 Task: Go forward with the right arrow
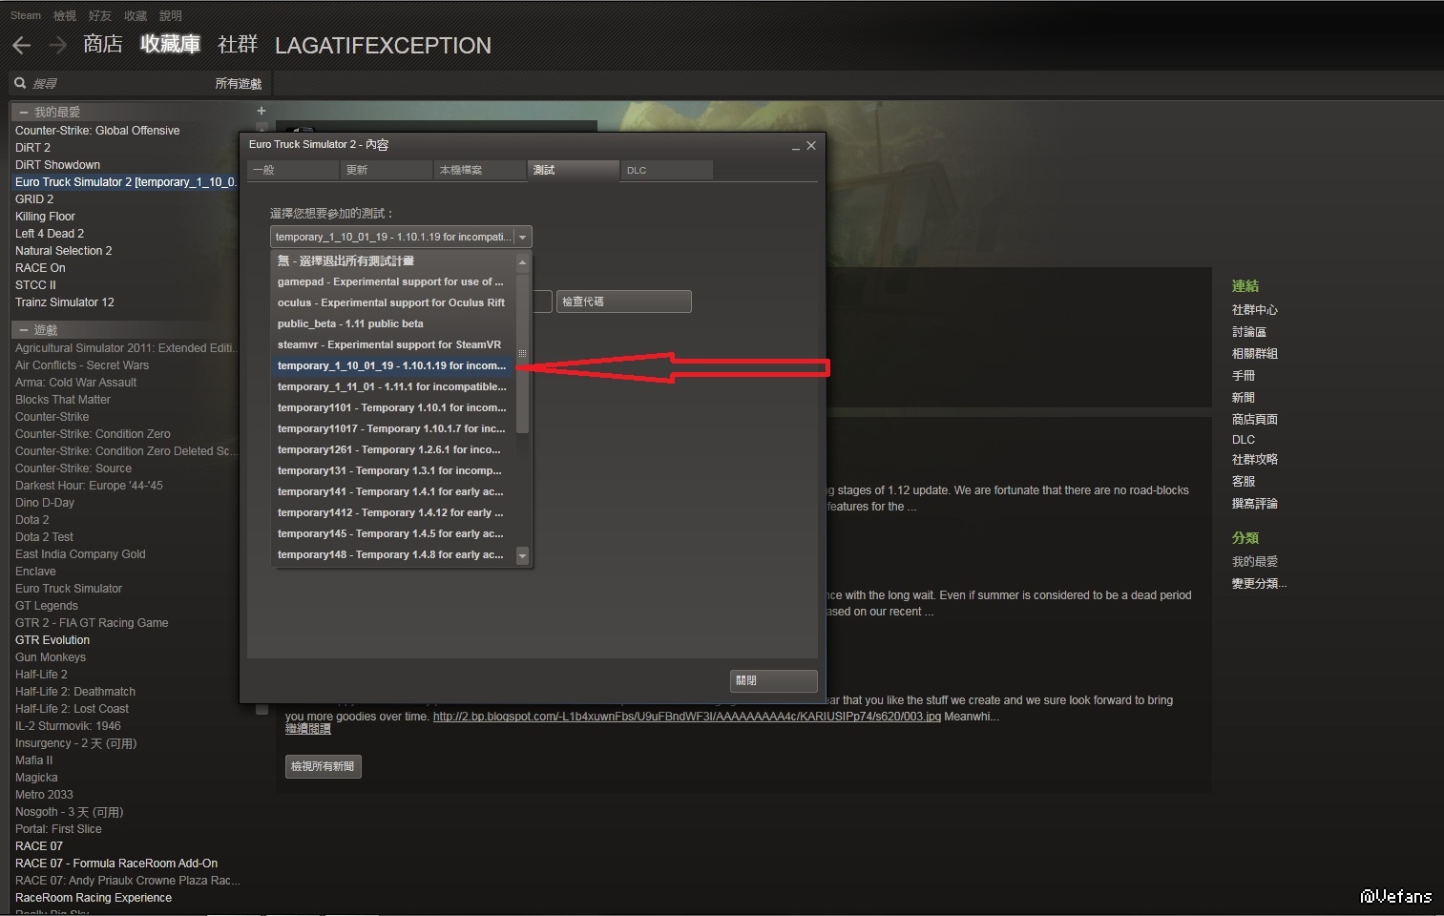[x=57, y=45]
